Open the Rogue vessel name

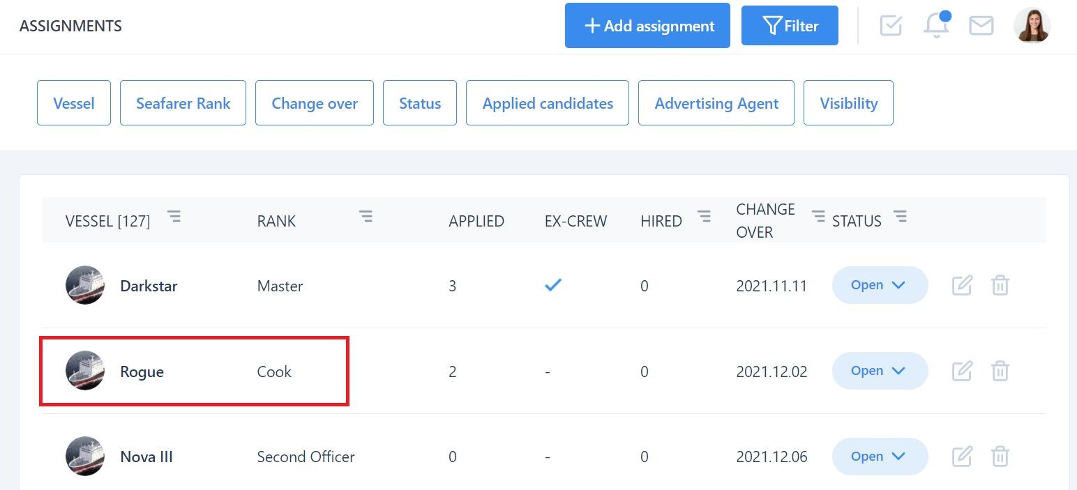pos(142,372)
